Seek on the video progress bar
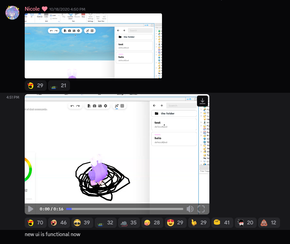290x244 pixels. click(x=125, y=209)
